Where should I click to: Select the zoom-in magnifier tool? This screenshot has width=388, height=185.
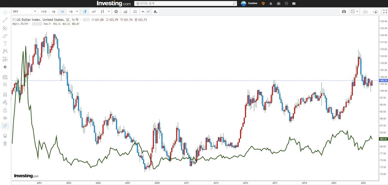pos(5,85)
